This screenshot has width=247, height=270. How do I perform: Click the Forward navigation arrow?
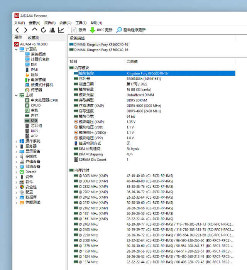[25, 30]
